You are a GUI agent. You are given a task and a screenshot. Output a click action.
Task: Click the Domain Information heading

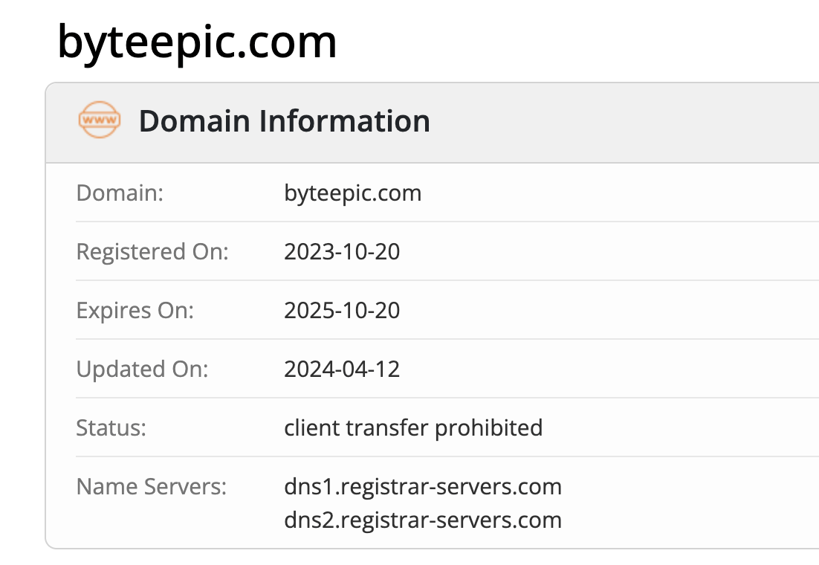284,121
